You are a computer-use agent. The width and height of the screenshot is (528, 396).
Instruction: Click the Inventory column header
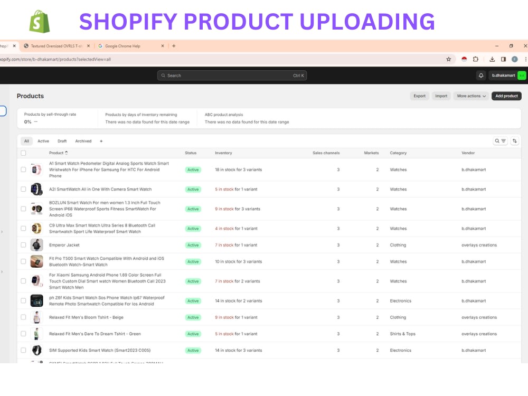[223, 153]
